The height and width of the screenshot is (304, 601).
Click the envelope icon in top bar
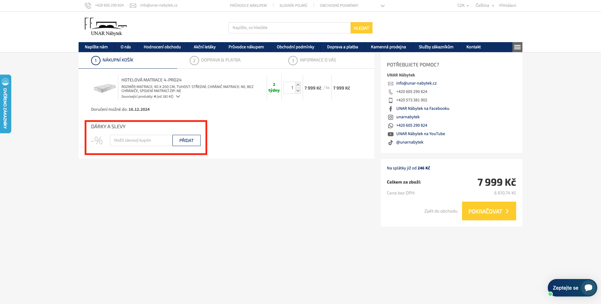(133, 6)
